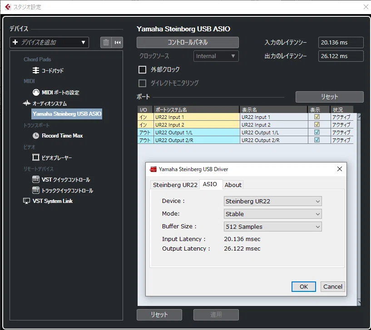
Task: Select Yamaha Steinberg USB ASIO in device tree
Action: pyautogui.click(x=67, y=114)
